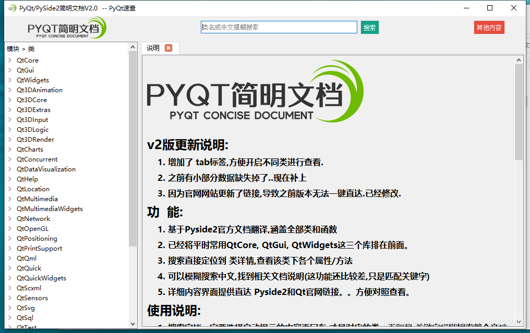Select QtQml tree row
530x333 pixels.
click(x=27, y=258)
